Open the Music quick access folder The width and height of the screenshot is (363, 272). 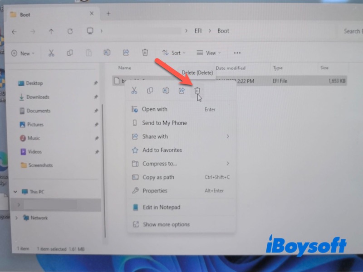pyautogui.click(x=34, y=138)
